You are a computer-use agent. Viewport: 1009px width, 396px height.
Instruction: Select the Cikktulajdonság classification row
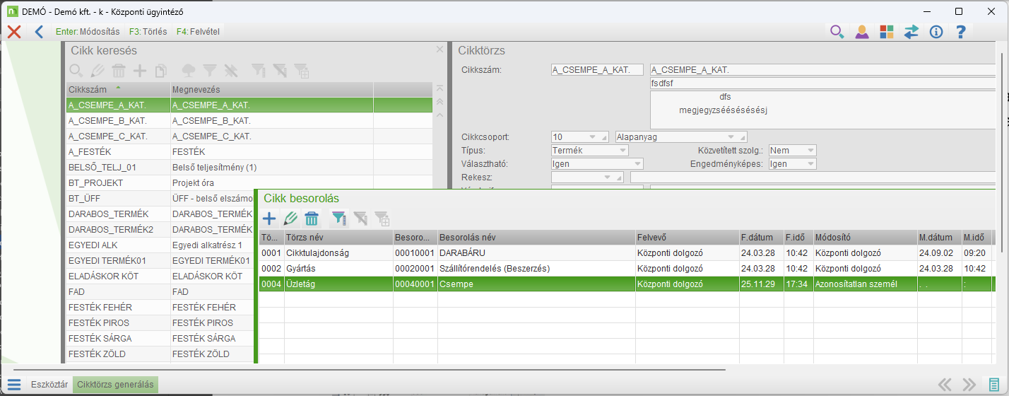[629, 252]
